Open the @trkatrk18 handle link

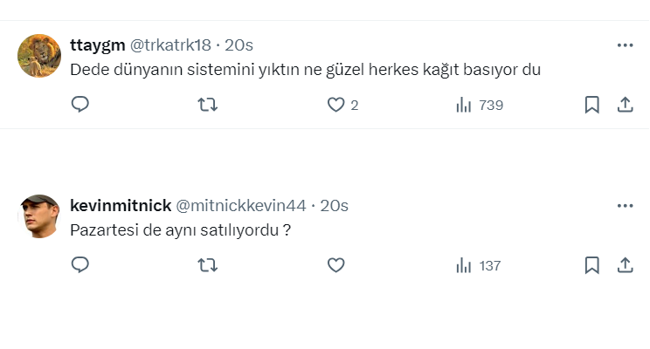[172, 44]
